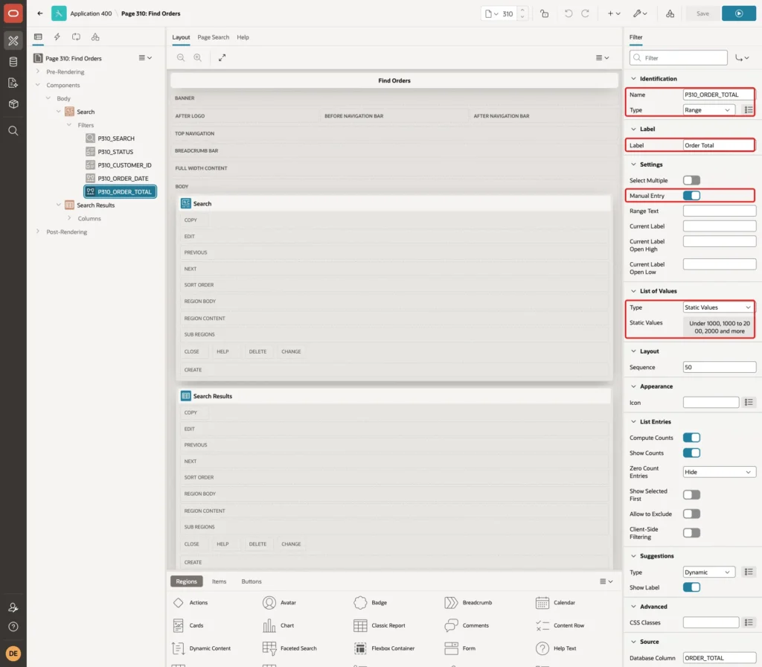Open List of Values Type dropdown
The image size is (762, 667).
(718, 307)
